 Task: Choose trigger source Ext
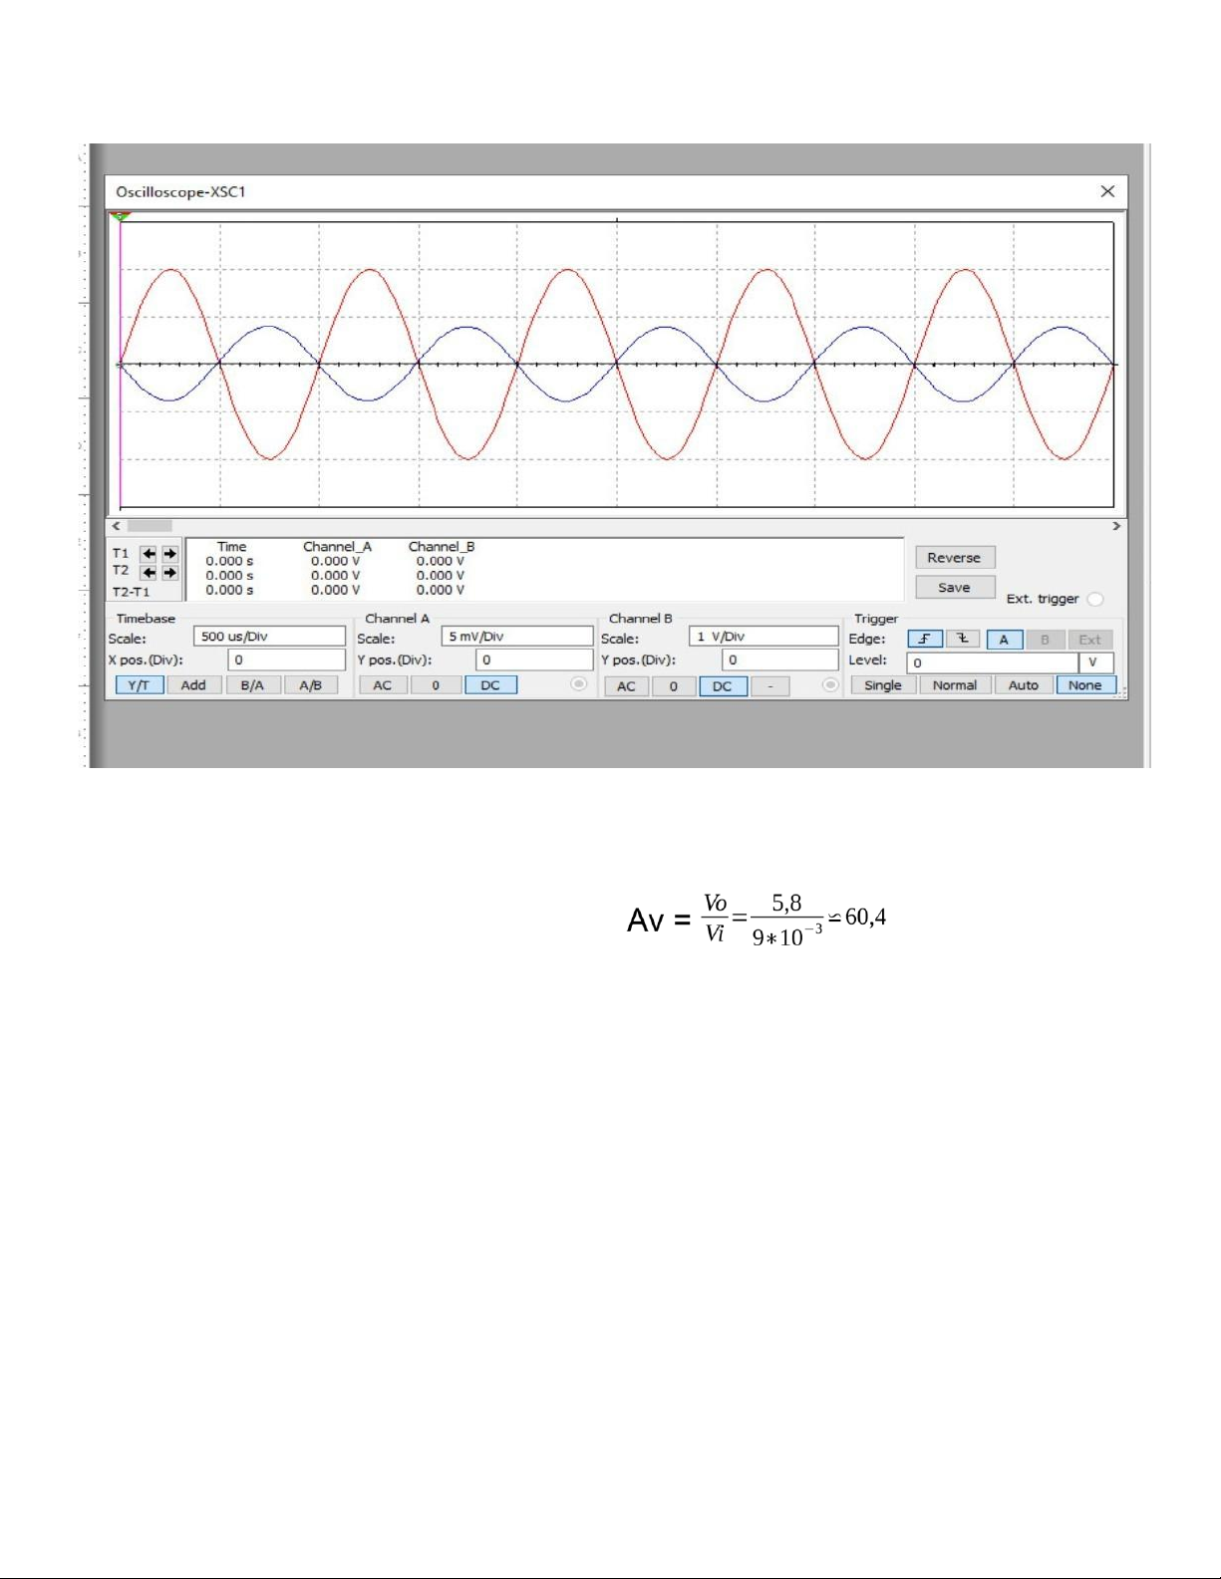[1090, 640]
